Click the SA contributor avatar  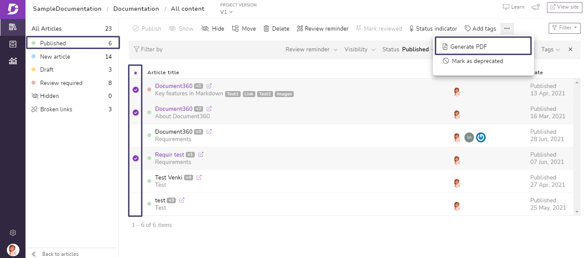[x=469, y=137]
